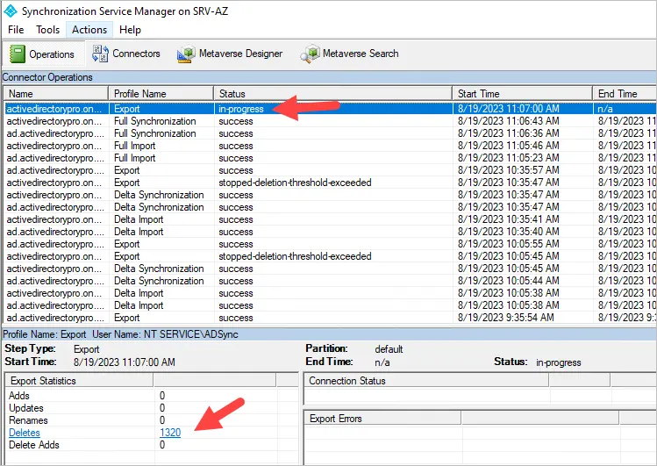This screenshot has width=657, height=466.
Task: Open the Help menu
Action: (x=130, y=30)
